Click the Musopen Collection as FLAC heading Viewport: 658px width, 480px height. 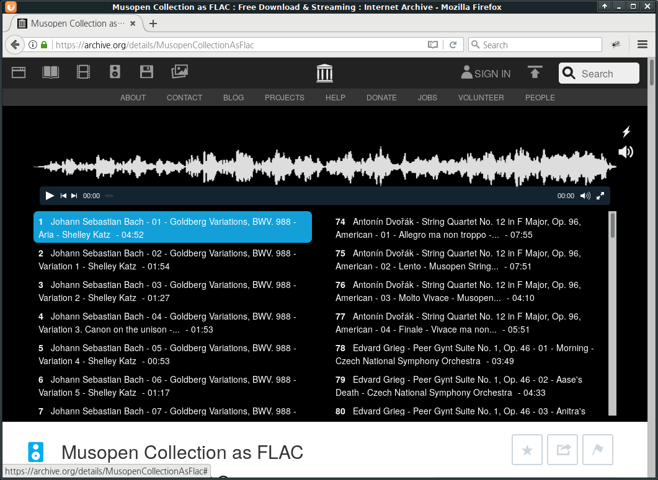pyautogui.click(x=182, y=452)
